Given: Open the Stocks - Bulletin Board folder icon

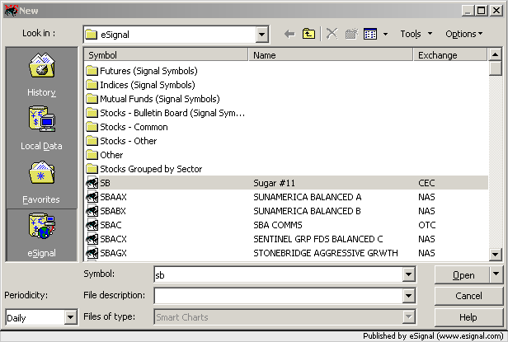Looking at the screenshot, I should coord(92,113).
